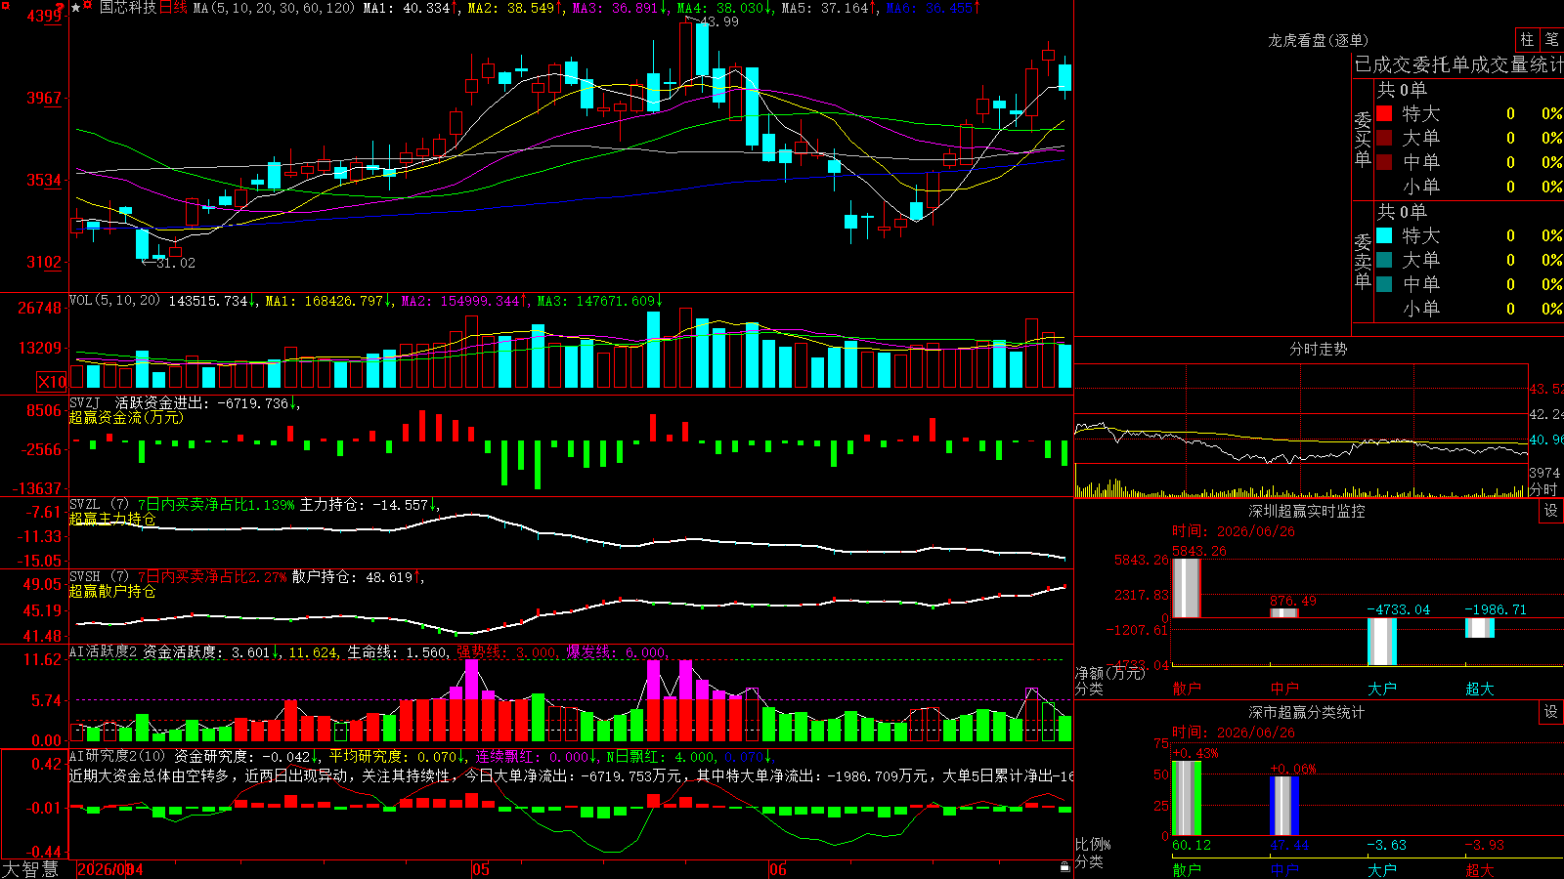Image resolution: width=1564 pixels, height=879 pixels.
Task: Click the 委卖单 小单 row label
Action: (1420, 309)
